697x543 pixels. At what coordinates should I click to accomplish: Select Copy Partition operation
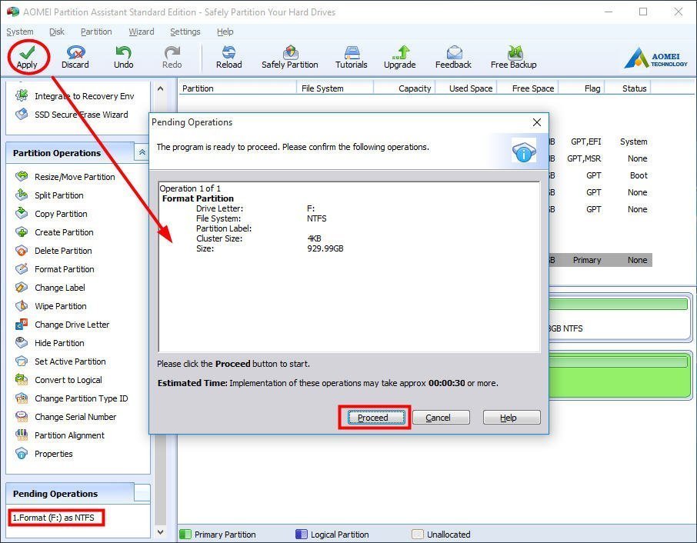tap(51, 214)
